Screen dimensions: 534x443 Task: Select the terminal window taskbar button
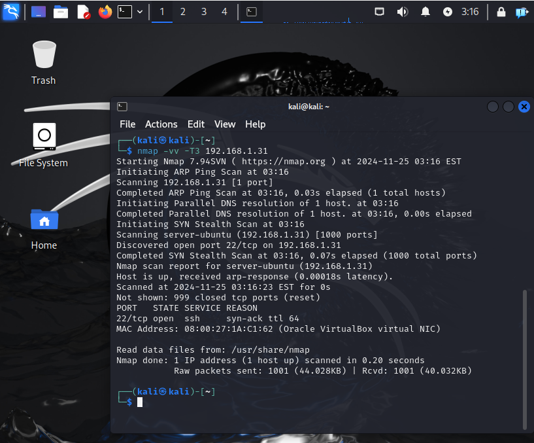point(252,12)
